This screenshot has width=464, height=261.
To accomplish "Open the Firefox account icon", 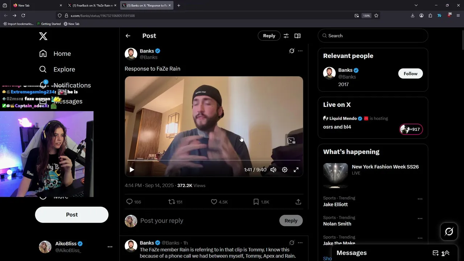I will 422,16.
